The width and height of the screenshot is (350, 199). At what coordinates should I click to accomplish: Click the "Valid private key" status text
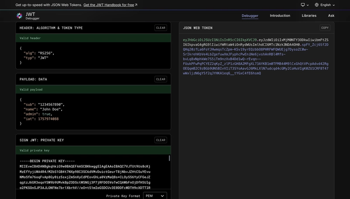click(35, 150)
